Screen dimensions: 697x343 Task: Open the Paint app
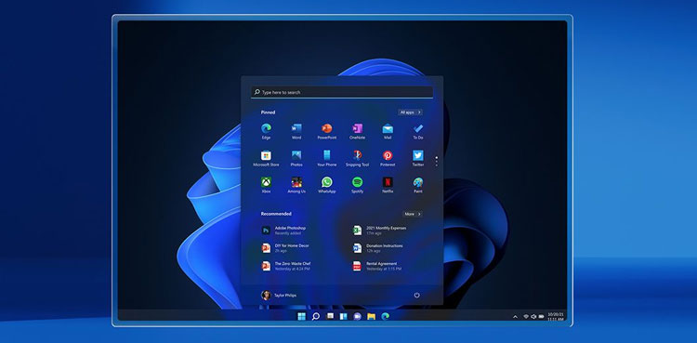418,185
